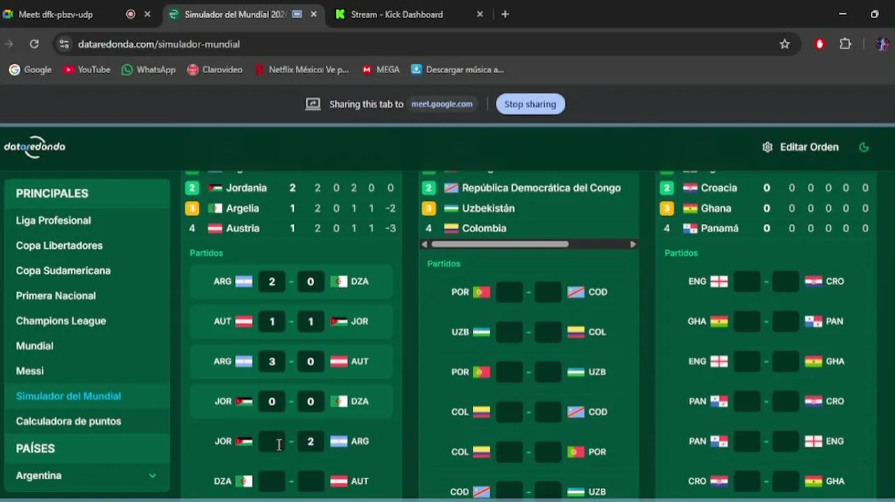The height and width of the screenshot is (502, 895).
Task: Click the address bar URL
Action: click(159, 44)
